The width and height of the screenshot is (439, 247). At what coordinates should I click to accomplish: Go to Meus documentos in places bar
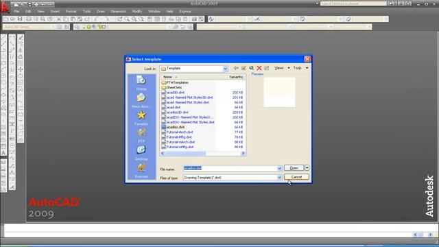click(141, 100)
